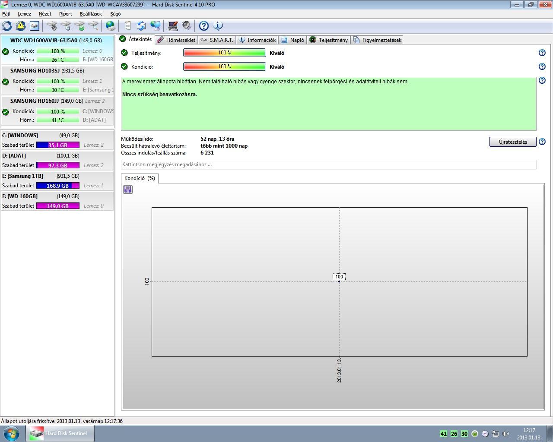Open the Súgó menu

point(115,14)
